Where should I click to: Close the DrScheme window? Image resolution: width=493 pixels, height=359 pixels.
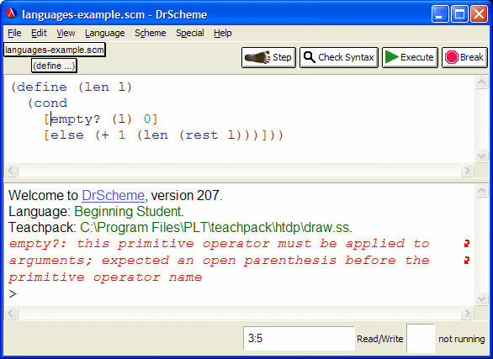coord(479,14)
